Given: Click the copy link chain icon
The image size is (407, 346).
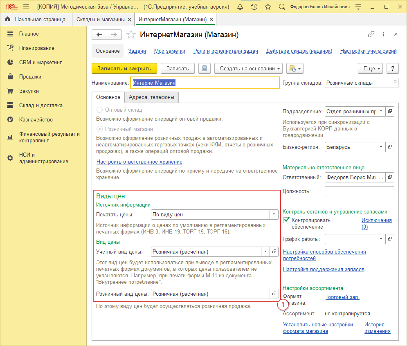Looking at the screenshot, I should click(x=371, y=34).
